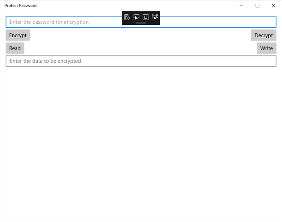Toggle display layout adorners icon
This screenshot has height=222, width=282.
[146, 17]
